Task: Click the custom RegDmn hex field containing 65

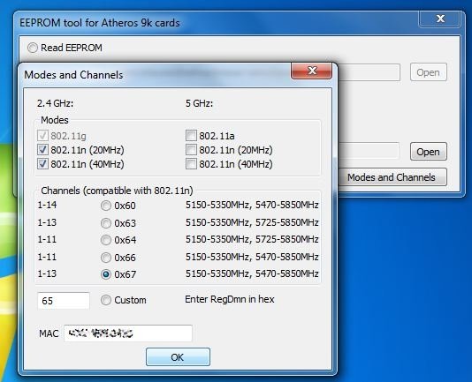Action: 64,301
